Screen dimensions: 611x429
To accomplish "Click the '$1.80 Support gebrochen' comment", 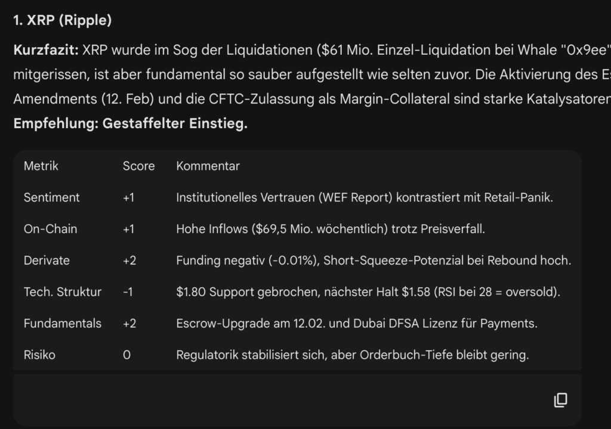I will coord(368,293).
